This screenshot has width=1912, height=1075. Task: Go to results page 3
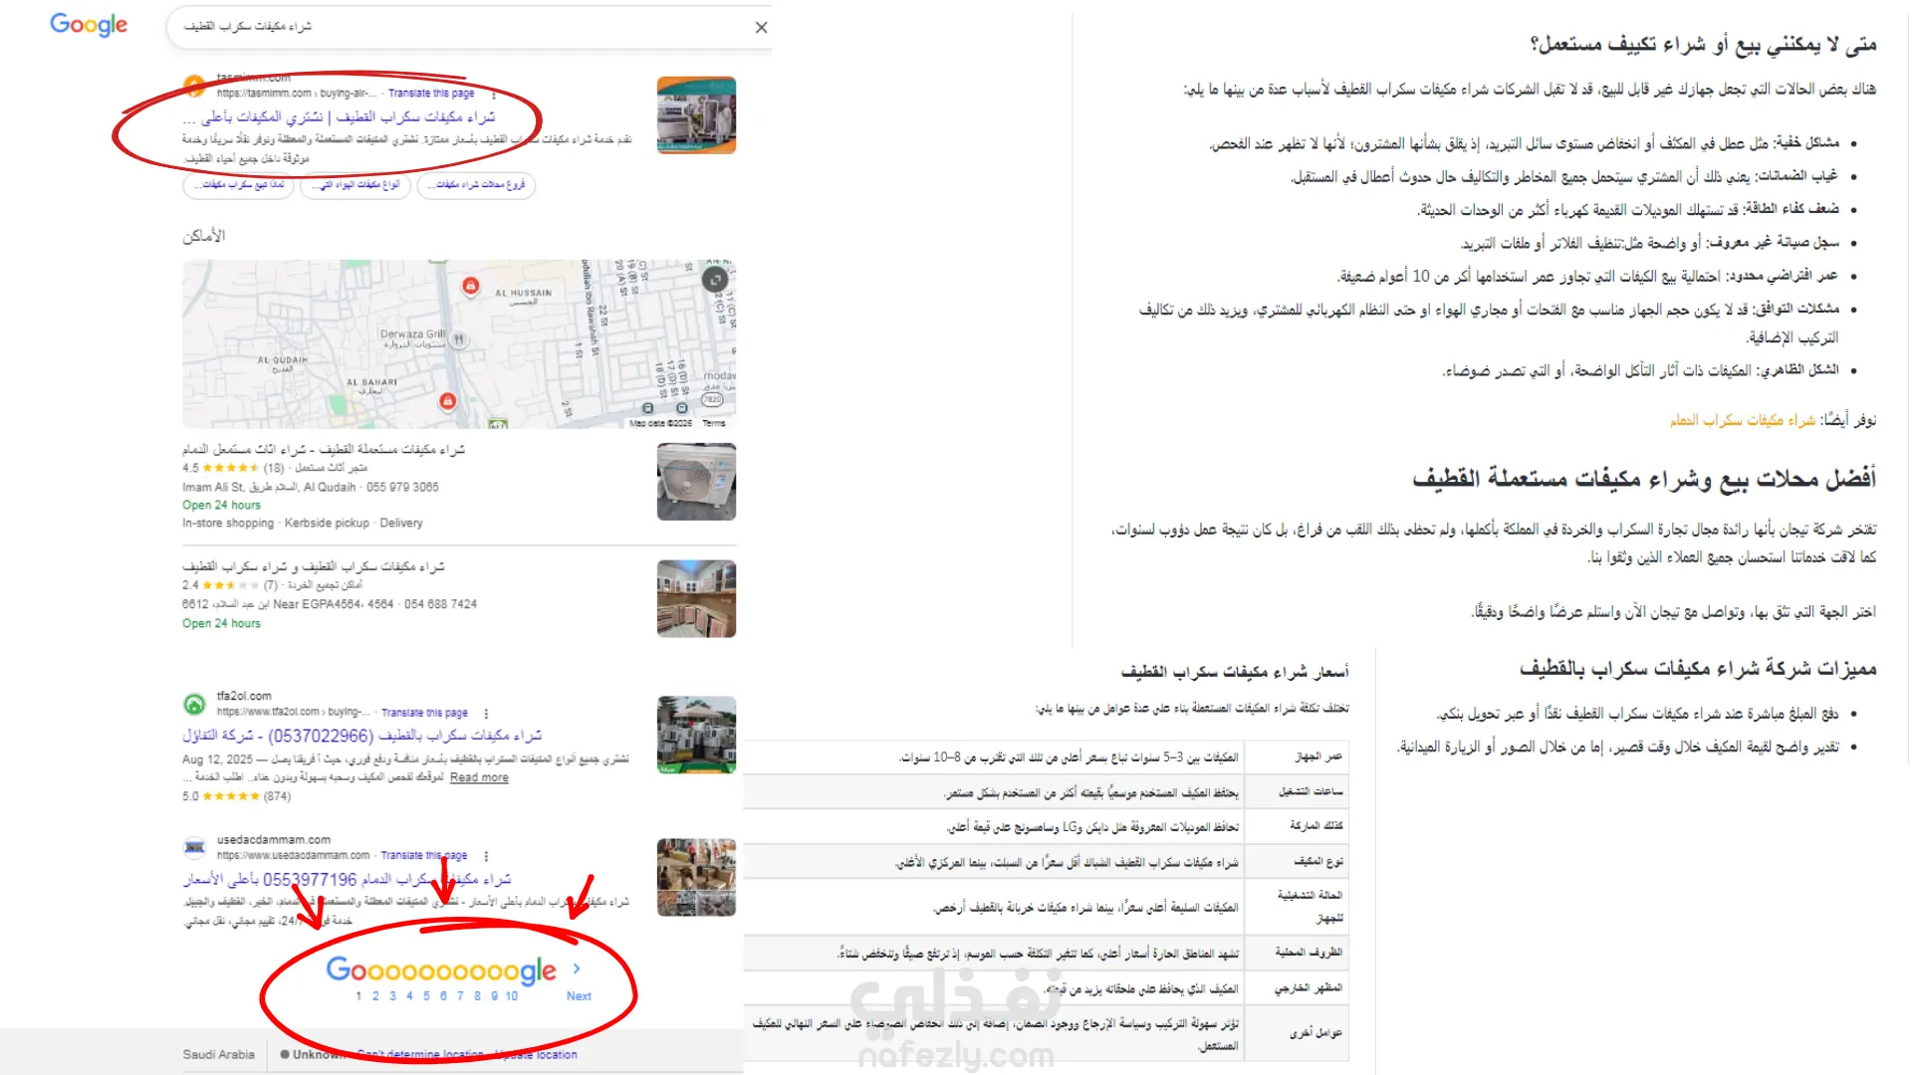(392, 996)
